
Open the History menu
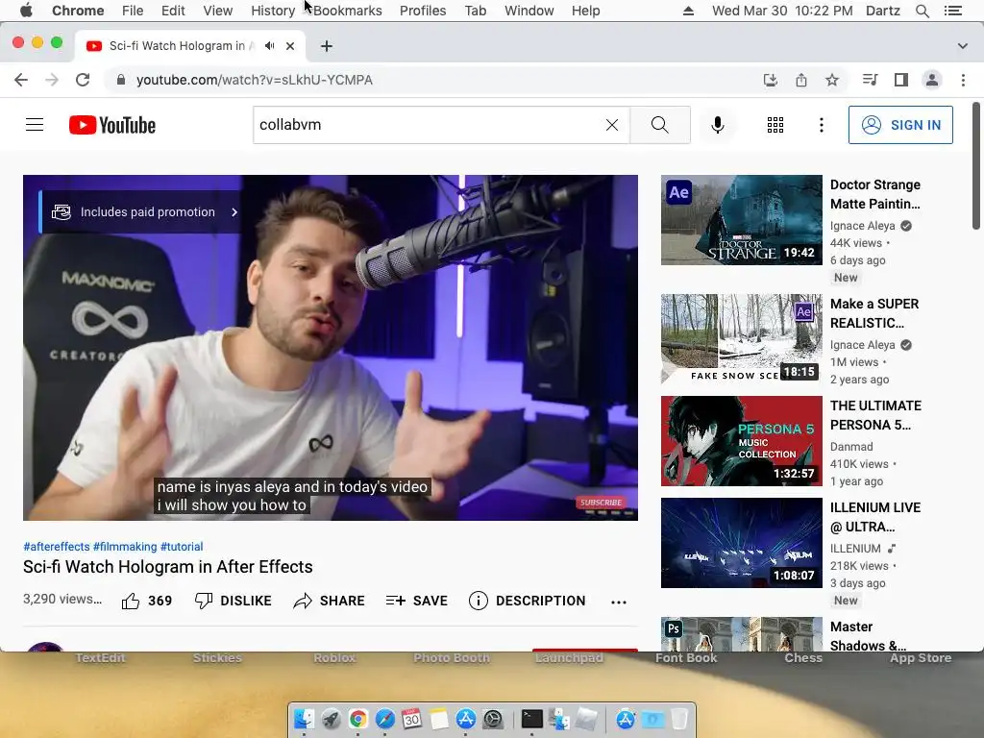(273, 11)
